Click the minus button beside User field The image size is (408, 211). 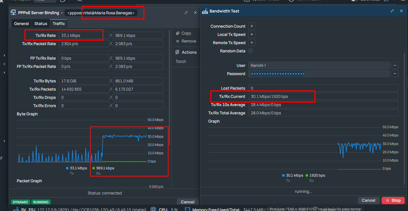coord(394,66)
